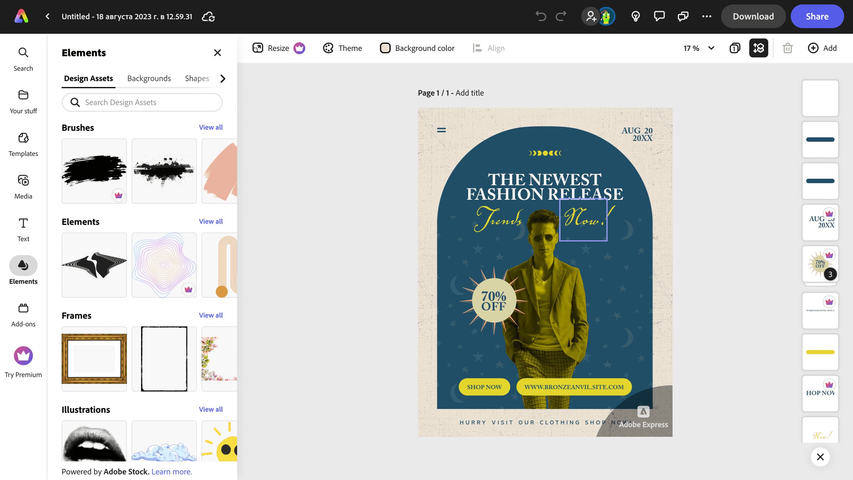Open the Add-ons panel
The width and height of the screenshot is (853, 480).
point(23,314)
